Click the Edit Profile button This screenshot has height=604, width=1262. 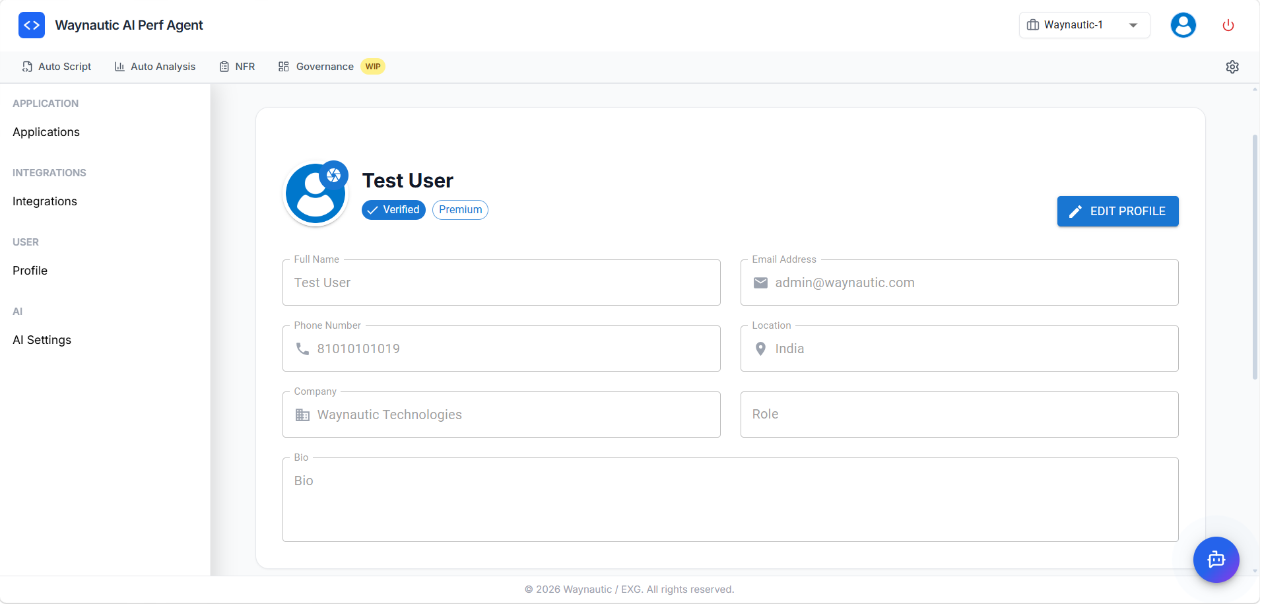(1117, 211)
